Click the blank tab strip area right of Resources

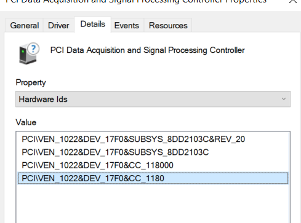pyautogui.click(x=245, y=25)
